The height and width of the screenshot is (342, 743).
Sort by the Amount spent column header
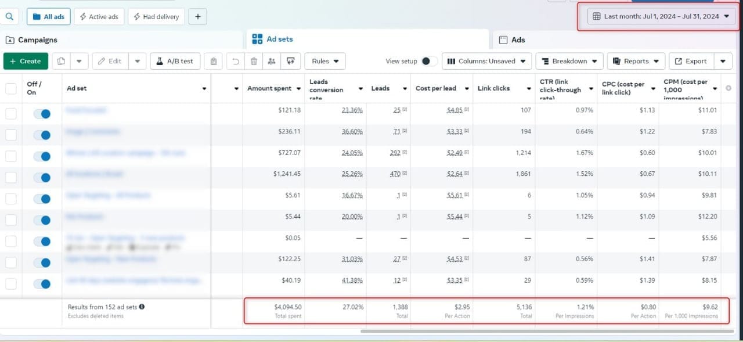pos(269,88)
